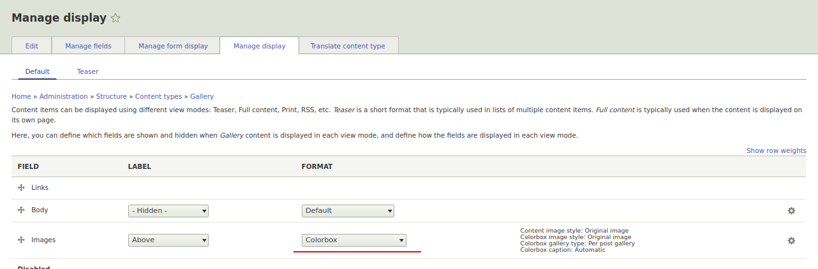Click the Colorbox image style summary line
The image size is (818, 269).
[x=576, y=237]
